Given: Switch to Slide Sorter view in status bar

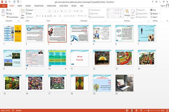Looking at the screenshot, I should [x=132, y=111].
